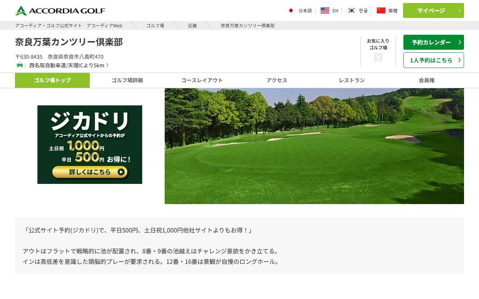Open マイページ button
Screen dimensions: 479x299
pyautogui.click(x=433, y=10)
